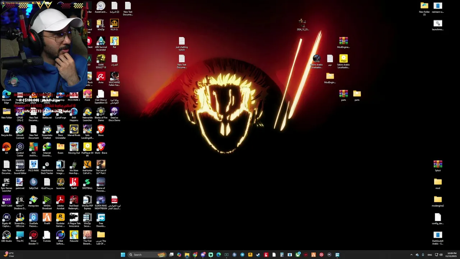Select the Moving Out desktop icon
The width and height of the screenshot is (460, 259).
[x=74, y=149]
